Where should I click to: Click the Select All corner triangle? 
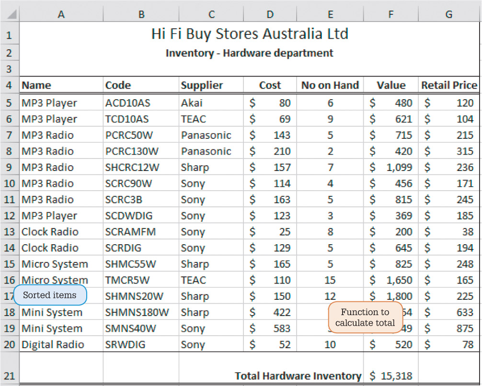click(x=11, y=14)
